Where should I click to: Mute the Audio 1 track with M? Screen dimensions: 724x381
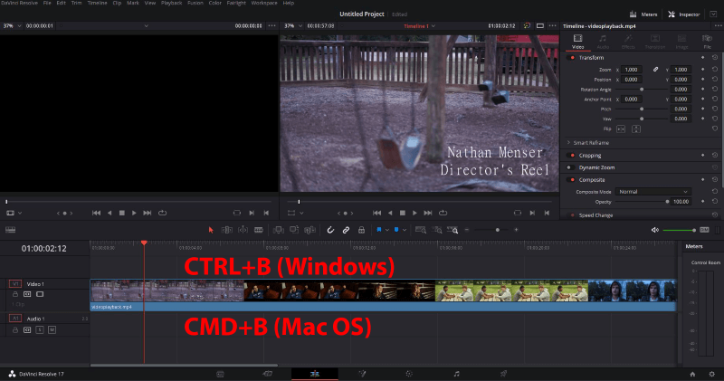coord(52,329)
